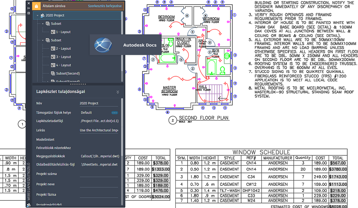358x208 pixels.
Task: Click the $3780.00 total cell
Action: click(x=338, y=169)
